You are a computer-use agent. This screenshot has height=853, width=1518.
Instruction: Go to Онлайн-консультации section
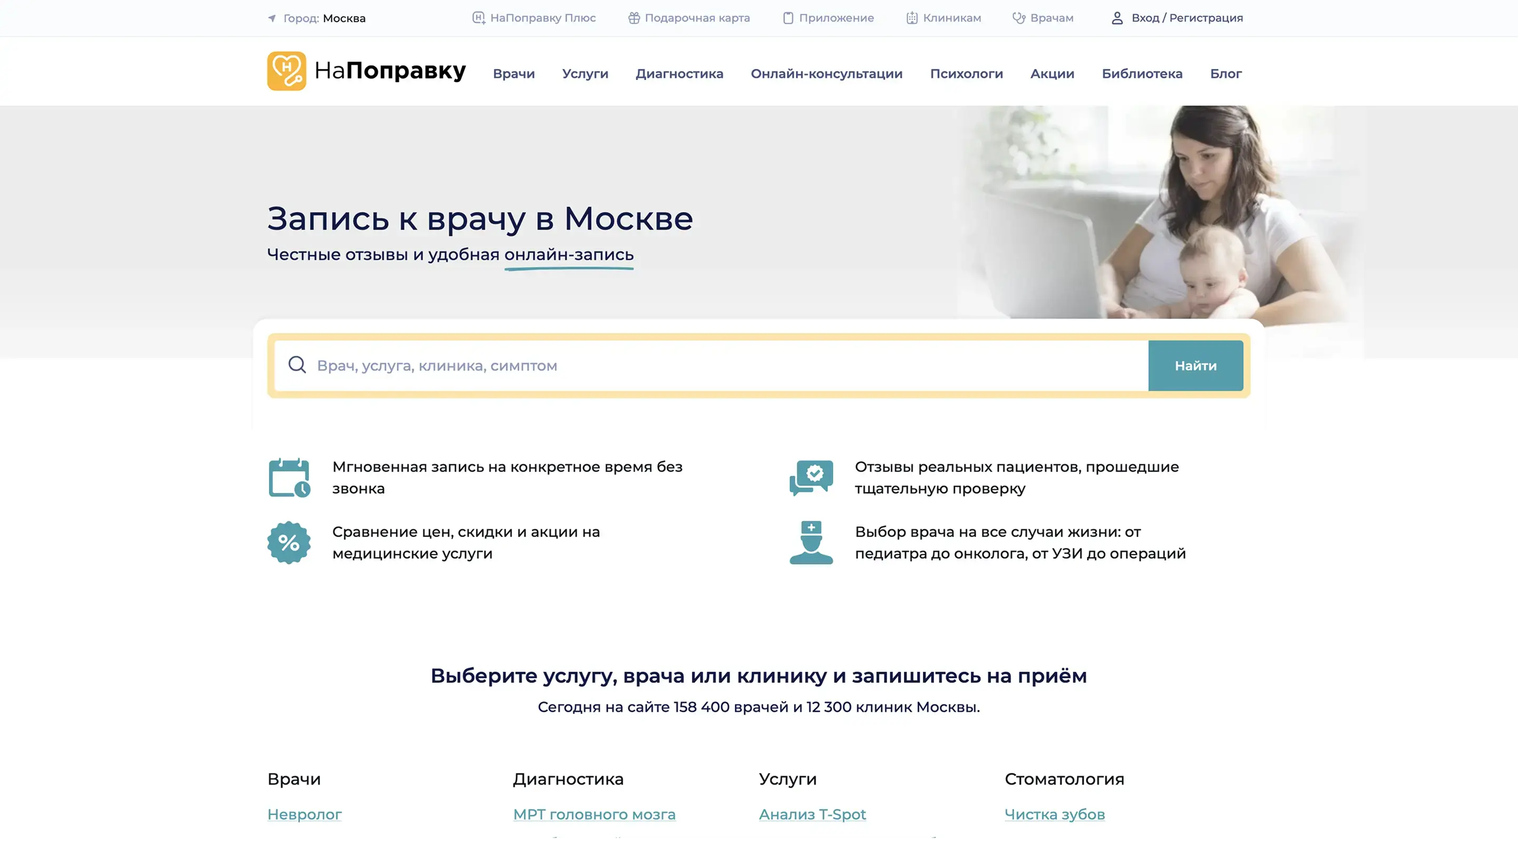(826, 74)
